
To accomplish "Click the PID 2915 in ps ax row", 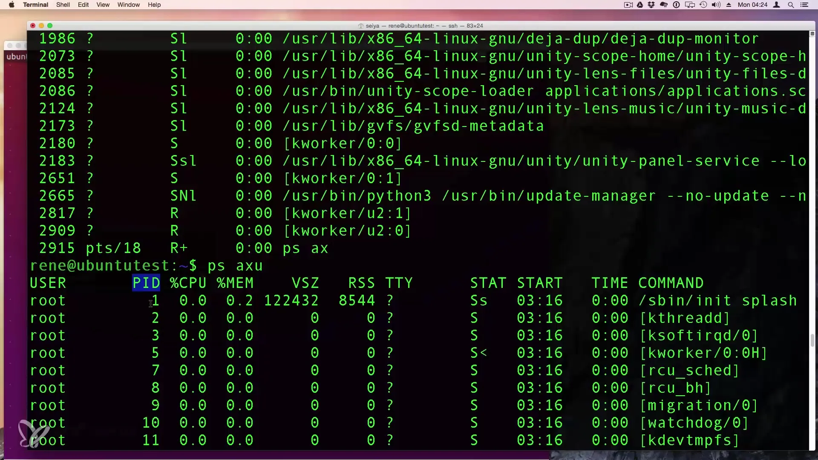I will click(x=57, y=248).
